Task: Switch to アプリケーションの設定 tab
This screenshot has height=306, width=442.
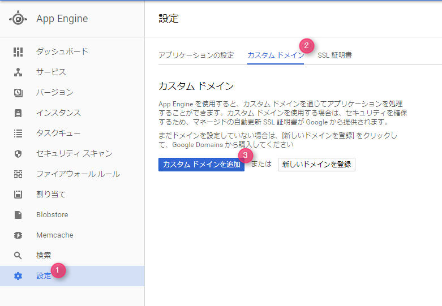Action: tap(196, 55)
